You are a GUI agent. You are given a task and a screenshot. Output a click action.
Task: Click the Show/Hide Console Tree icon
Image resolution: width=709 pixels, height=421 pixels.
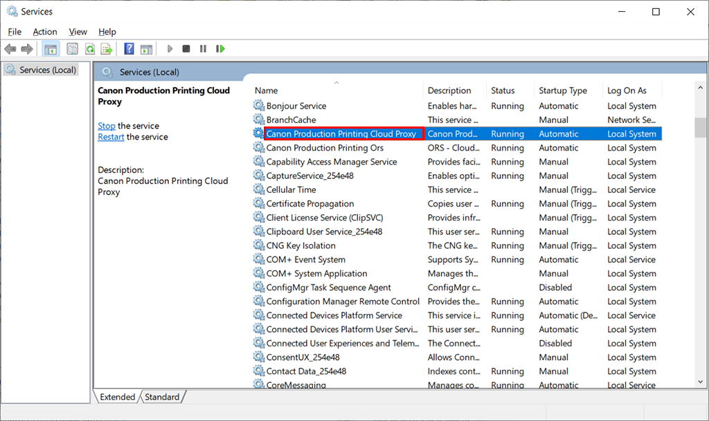tap(51, 49)
